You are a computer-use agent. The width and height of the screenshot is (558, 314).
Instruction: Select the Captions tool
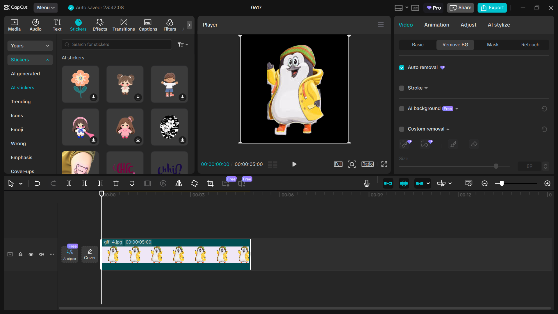pos(148,25)
